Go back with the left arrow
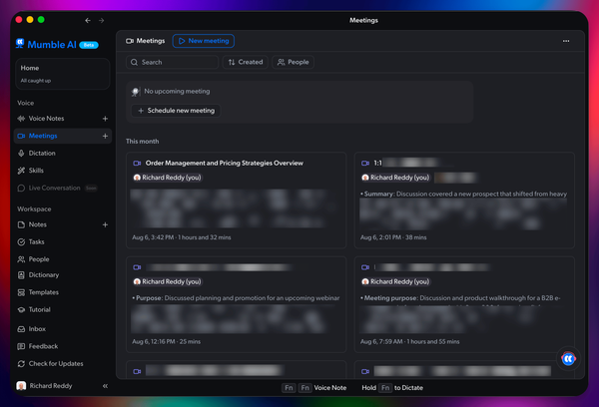 (x=88, y=20)
